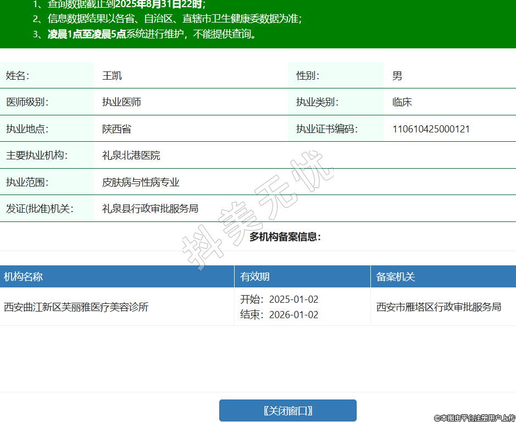The height and width of the screenshot is (422, 516).
Task: Click the start date 2025-01-02
Action: click(x=293, y=299)
